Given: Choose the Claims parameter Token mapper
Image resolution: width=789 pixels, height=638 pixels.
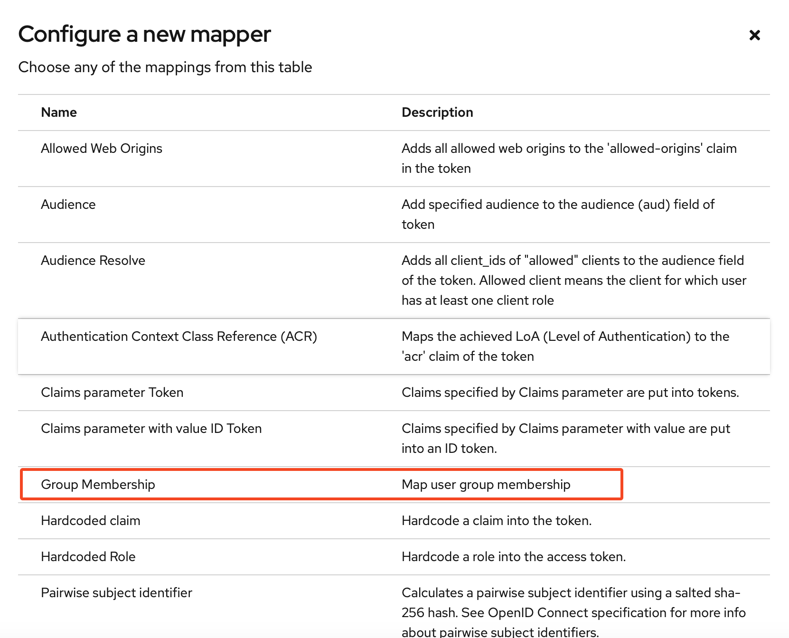Looking at the screenshot, I should (112, 393).
